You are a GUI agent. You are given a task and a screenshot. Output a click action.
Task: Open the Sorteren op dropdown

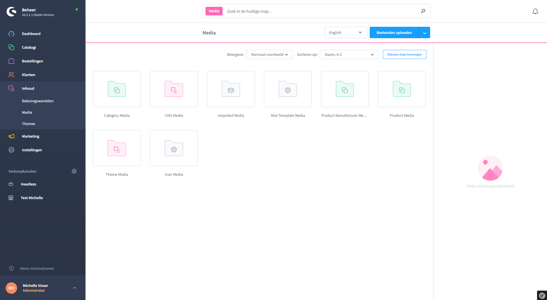(x=349, y=54)
